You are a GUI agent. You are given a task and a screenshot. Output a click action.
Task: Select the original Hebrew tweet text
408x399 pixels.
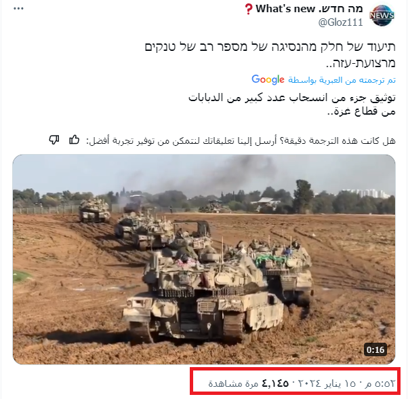[270, 55]
